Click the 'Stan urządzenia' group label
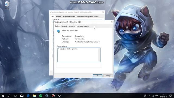The image size is (174, 98). [x=62, y=46]
